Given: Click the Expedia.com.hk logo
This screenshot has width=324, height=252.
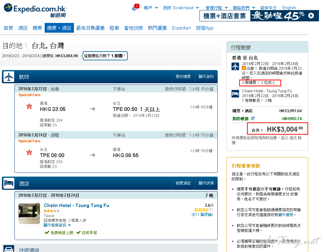Looking at the screenshot, I should 35,10.
